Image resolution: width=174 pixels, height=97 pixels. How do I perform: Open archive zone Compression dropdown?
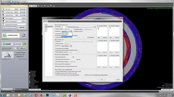pos(71,46)
